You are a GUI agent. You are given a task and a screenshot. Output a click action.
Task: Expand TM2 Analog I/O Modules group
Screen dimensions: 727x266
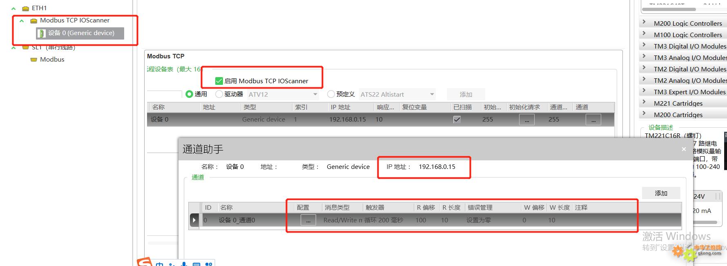tap(644, 79)
